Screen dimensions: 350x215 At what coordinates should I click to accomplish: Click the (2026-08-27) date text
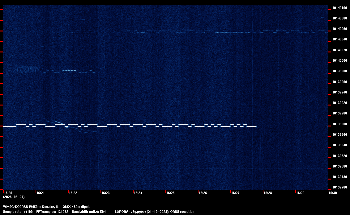(14, 197)
